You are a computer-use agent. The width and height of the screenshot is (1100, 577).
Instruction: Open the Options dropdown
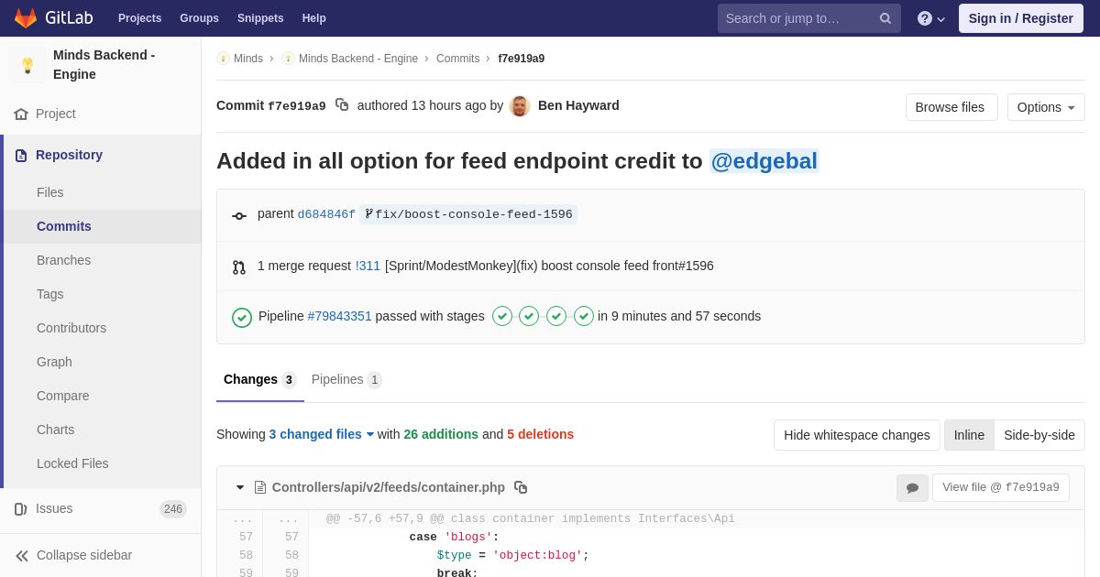tap(1046, 107)
